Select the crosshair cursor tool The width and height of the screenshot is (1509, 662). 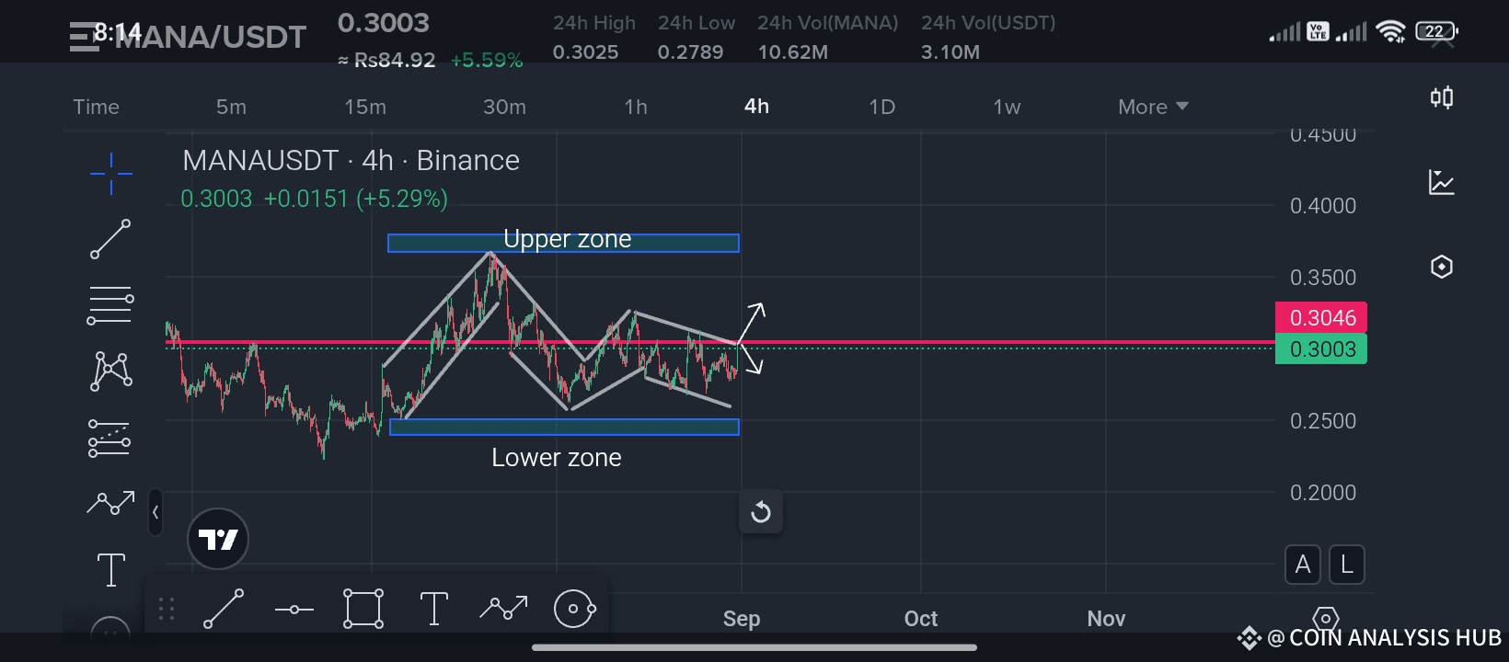point(110,174)
